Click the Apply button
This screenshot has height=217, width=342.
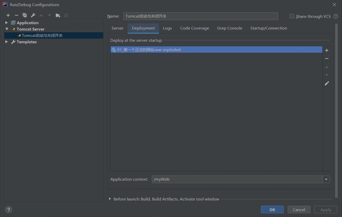coord(326,210)
